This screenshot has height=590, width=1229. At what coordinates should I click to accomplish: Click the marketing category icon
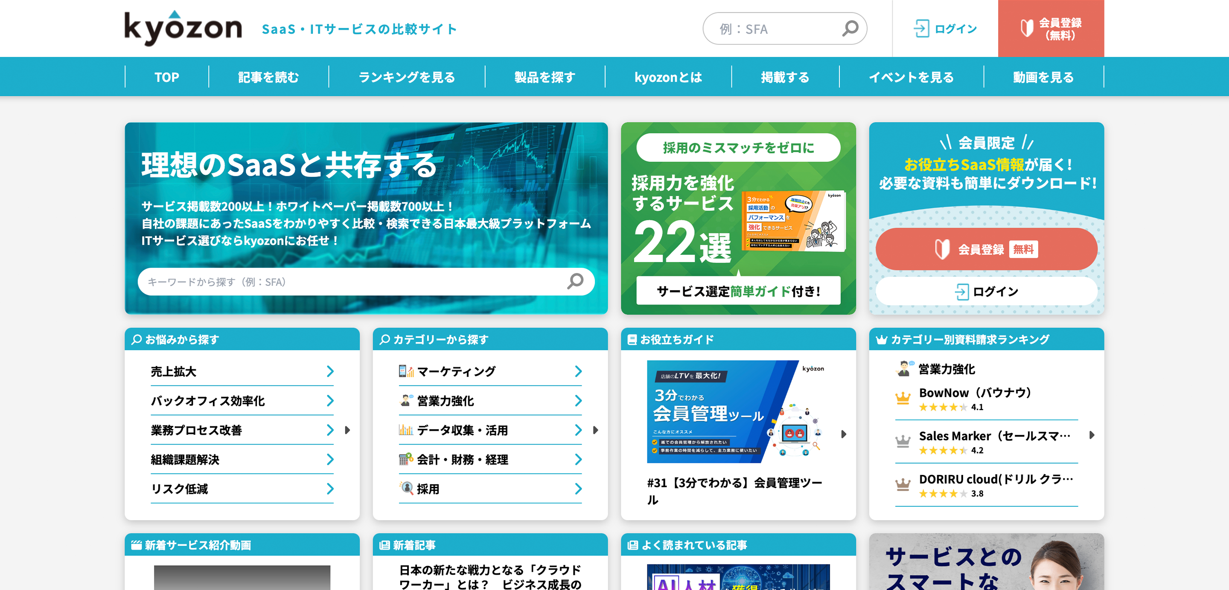[406, 371]
